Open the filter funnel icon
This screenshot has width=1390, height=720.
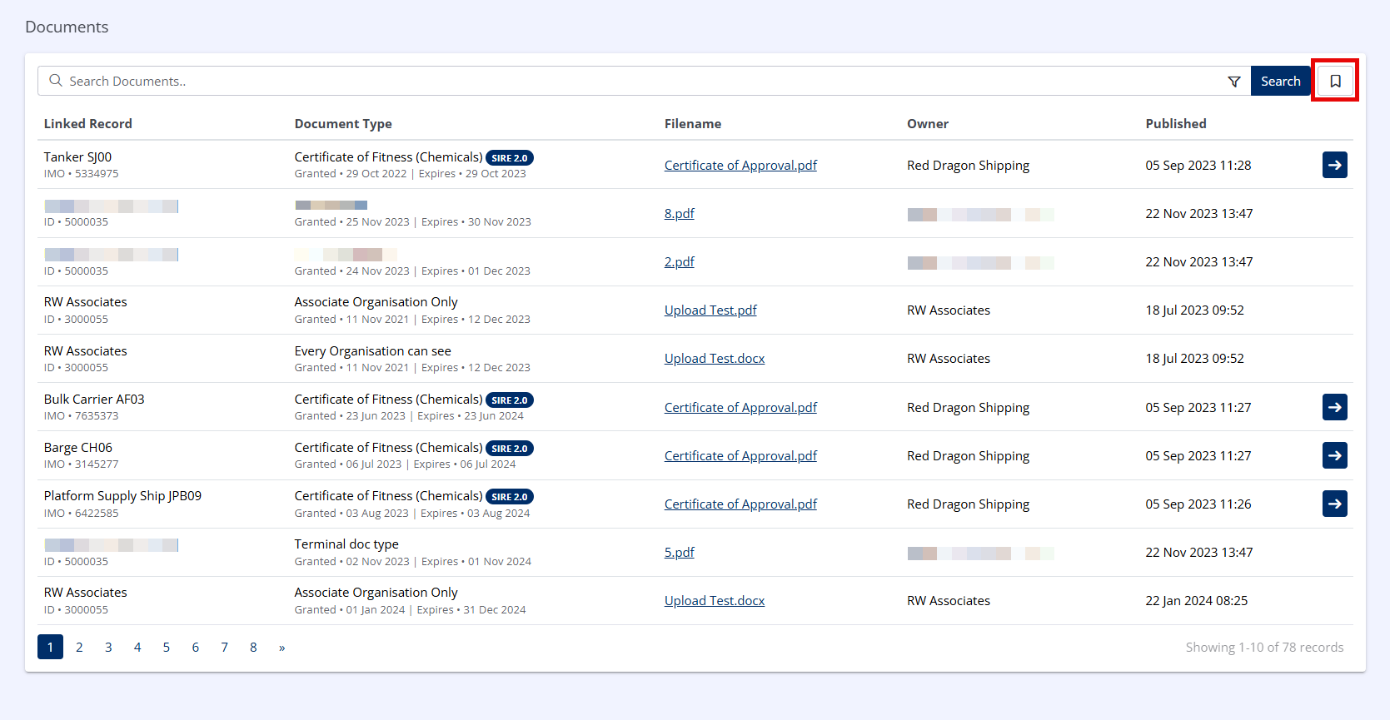1233,82
